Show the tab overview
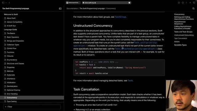The image size is (197, 111). point(194,3)
